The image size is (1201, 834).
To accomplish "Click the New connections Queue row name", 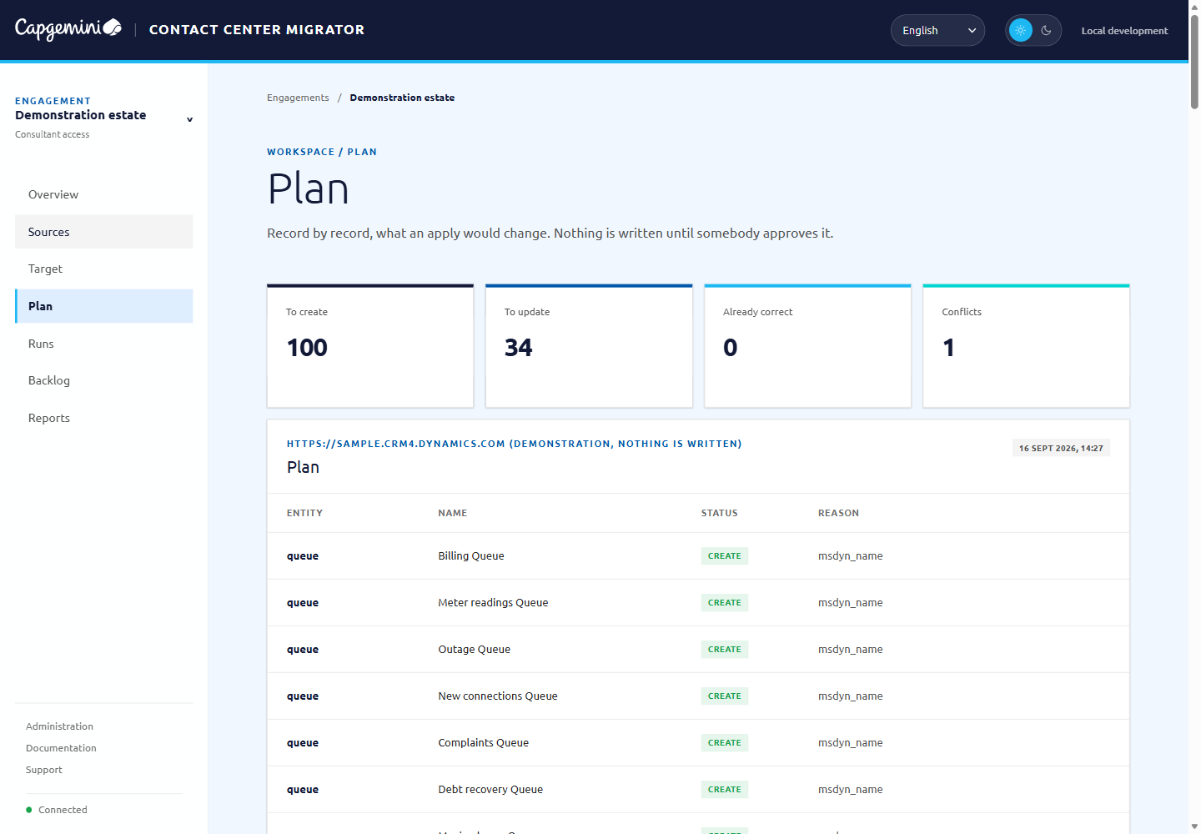I will click(498, 696).
